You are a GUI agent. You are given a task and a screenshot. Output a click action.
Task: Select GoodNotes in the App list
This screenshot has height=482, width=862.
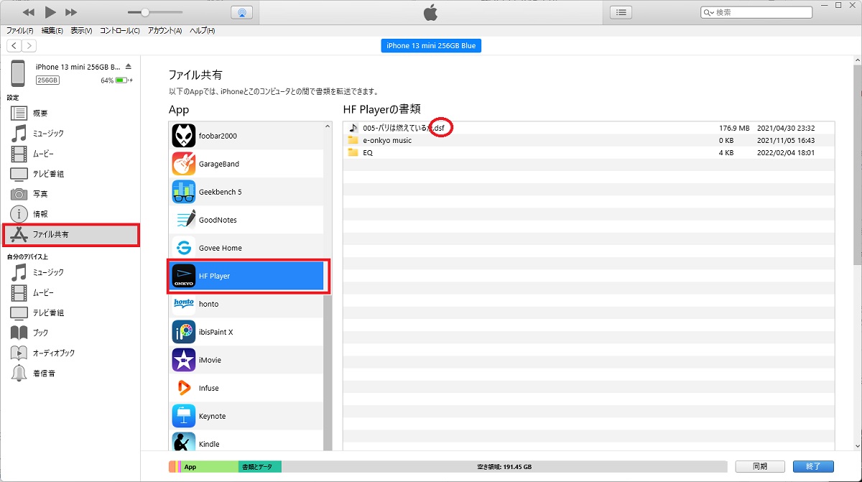coord(246,220)
